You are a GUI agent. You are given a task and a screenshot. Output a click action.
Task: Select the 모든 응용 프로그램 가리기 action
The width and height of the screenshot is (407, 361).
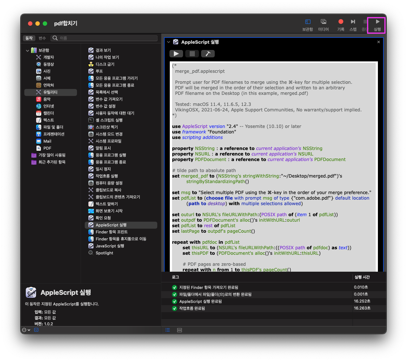point(116,78)
